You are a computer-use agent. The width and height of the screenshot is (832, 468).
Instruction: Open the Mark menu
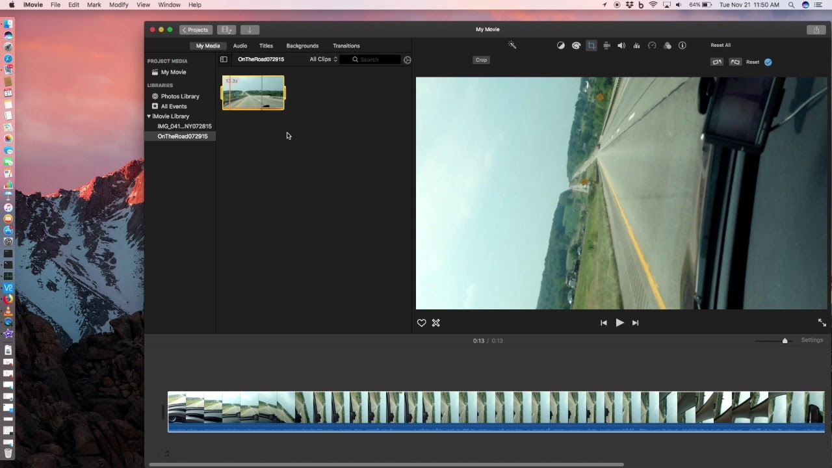[x=94, y=5]
